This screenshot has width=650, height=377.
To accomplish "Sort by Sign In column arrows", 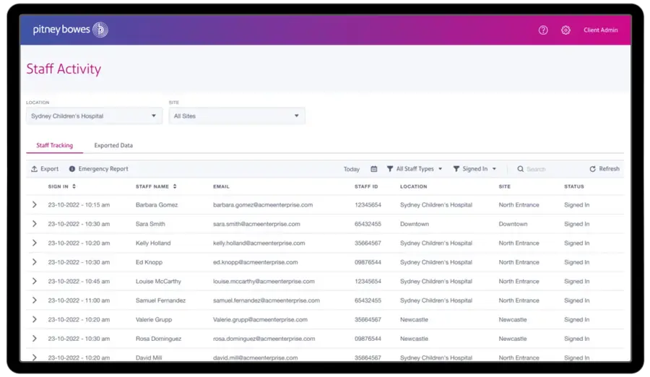I will click(74, 186).
